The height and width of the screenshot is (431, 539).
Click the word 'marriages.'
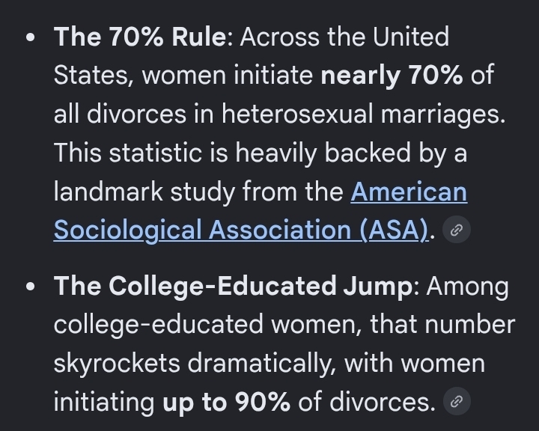(443, 114)
